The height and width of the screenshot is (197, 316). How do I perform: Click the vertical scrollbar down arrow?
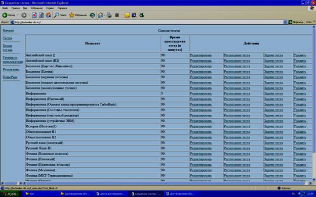point(314,179)
